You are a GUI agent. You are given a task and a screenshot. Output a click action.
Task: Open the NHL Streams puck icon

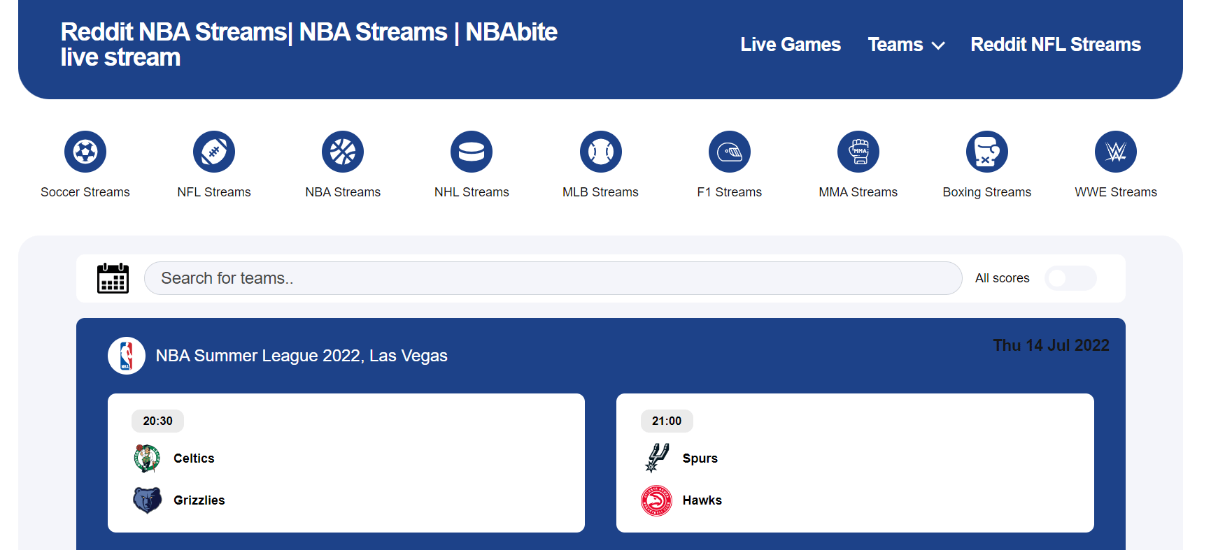point(472,152)
